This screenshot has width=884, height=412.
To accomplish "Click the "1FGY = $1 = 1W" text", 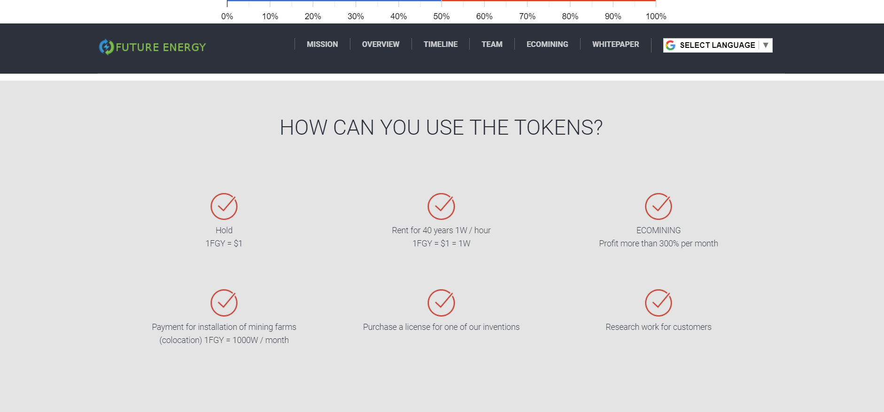I will pyautogui.click(x=441, y=244).
